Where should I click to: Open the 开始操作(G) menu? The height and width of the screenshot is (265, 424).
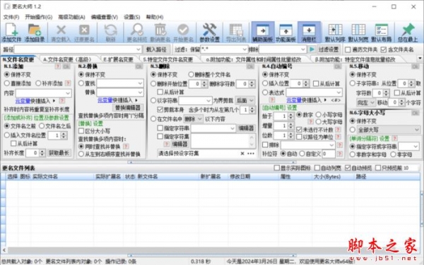pyautogui.click(x=39, y=17)
